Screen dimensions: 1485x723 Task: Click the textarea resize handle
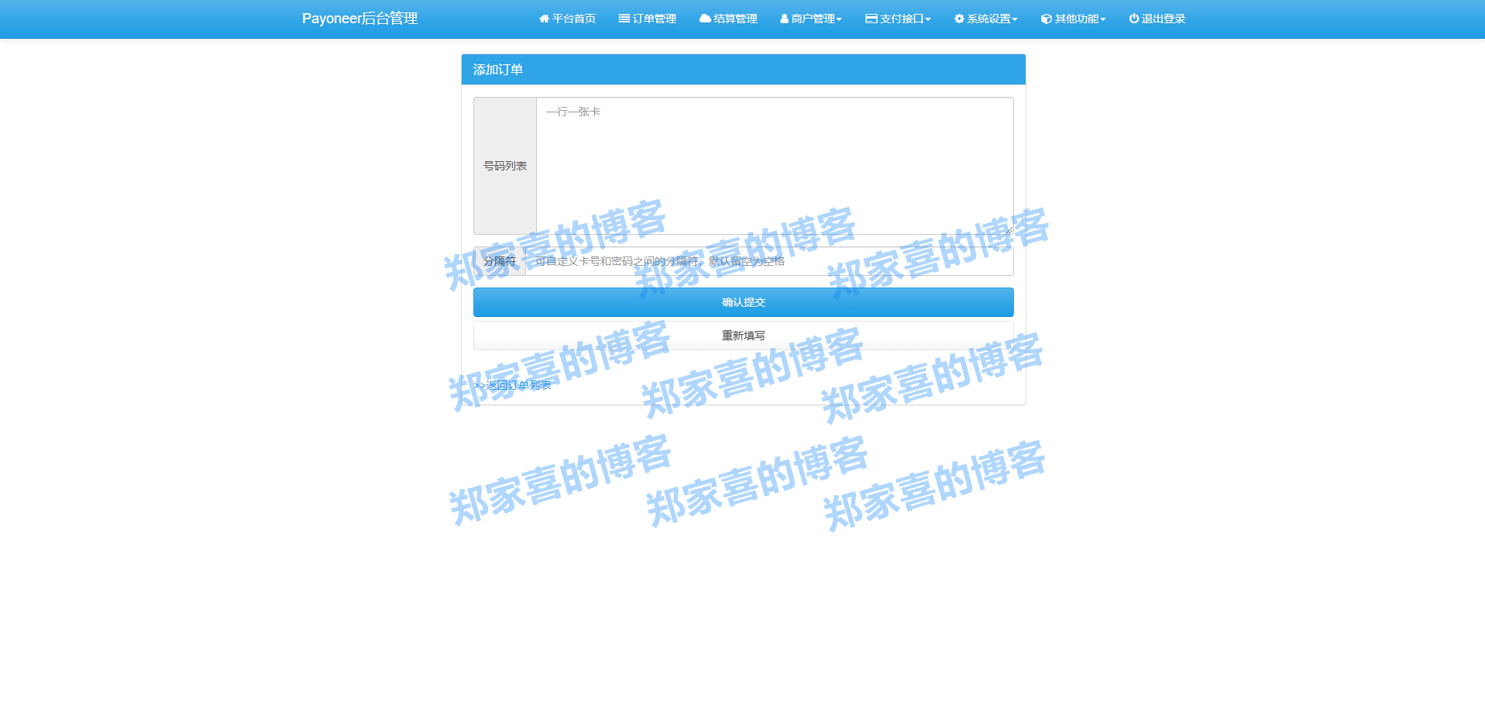(1009, 229)
